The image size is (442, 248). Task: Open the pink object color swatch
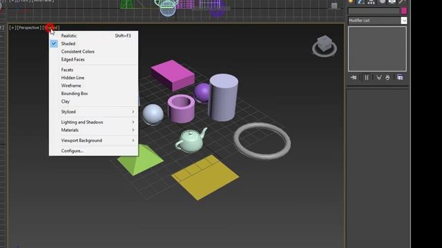tap(404, 11)
